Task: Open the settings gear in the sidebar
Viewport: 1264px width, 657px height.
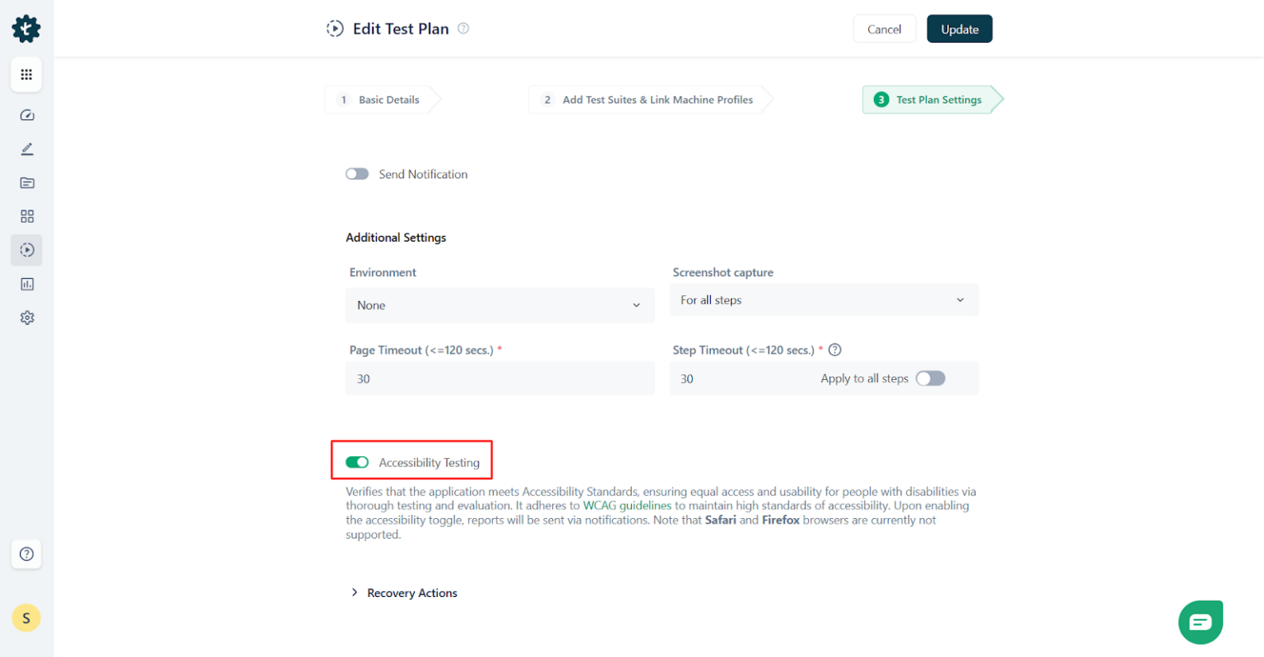Action: pyautogui.click(x=26, y=317)
